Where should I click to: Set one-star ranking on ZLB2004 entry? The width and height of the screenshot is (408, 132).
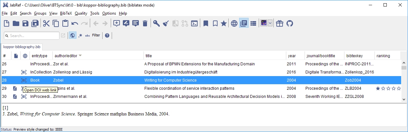pyautogui.click(x=378, y=88)
